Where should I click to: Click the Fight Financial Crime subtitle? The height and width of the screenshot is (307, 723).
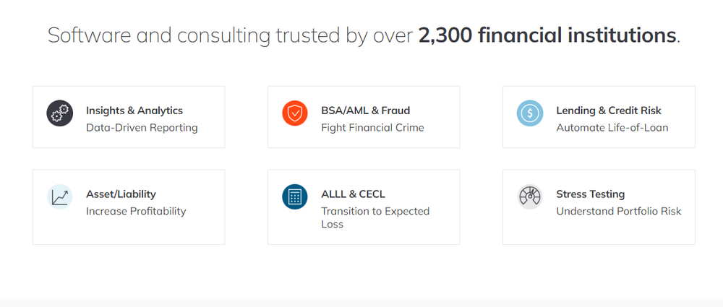pos(372,128)
